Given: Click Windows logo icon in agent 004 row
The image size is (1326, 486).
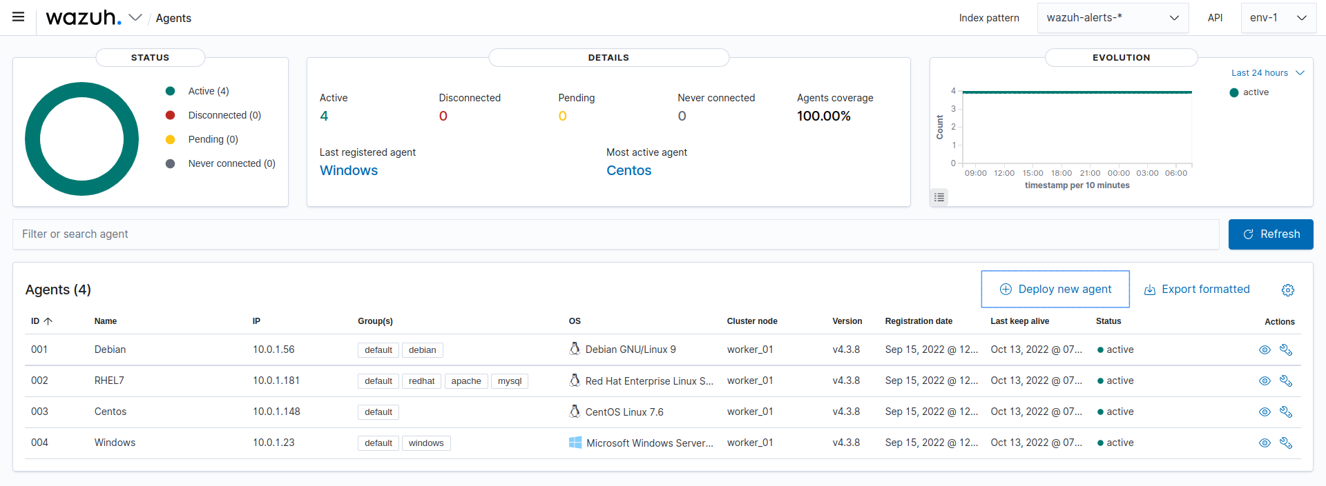Looking at the screenshot, I should pyautogui.click(x=575, y=443).
